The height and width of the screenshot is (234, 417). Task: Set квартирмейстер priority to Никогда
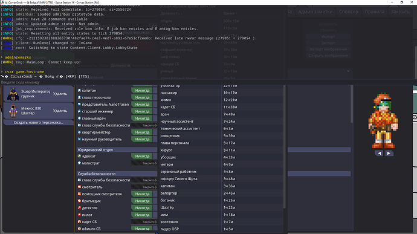point(142,132)
